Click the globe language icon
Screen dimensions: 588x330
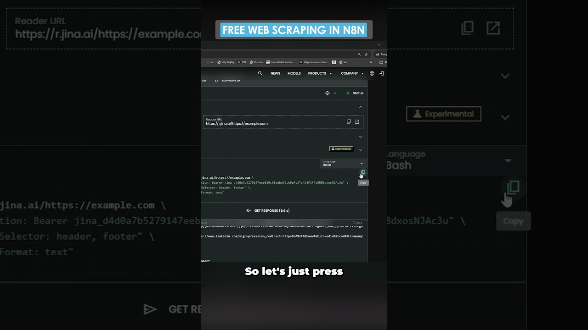tap(372, 73)
